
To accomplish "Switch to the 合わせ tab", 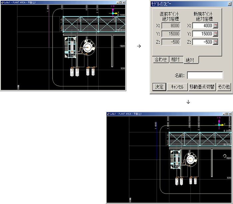I will pyautogui.click(x=160, y=60).
